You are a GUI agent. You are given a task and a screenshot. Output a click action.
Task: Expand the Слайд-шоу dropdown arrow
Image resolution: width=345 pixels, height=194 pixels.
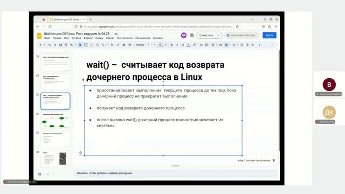219,35
